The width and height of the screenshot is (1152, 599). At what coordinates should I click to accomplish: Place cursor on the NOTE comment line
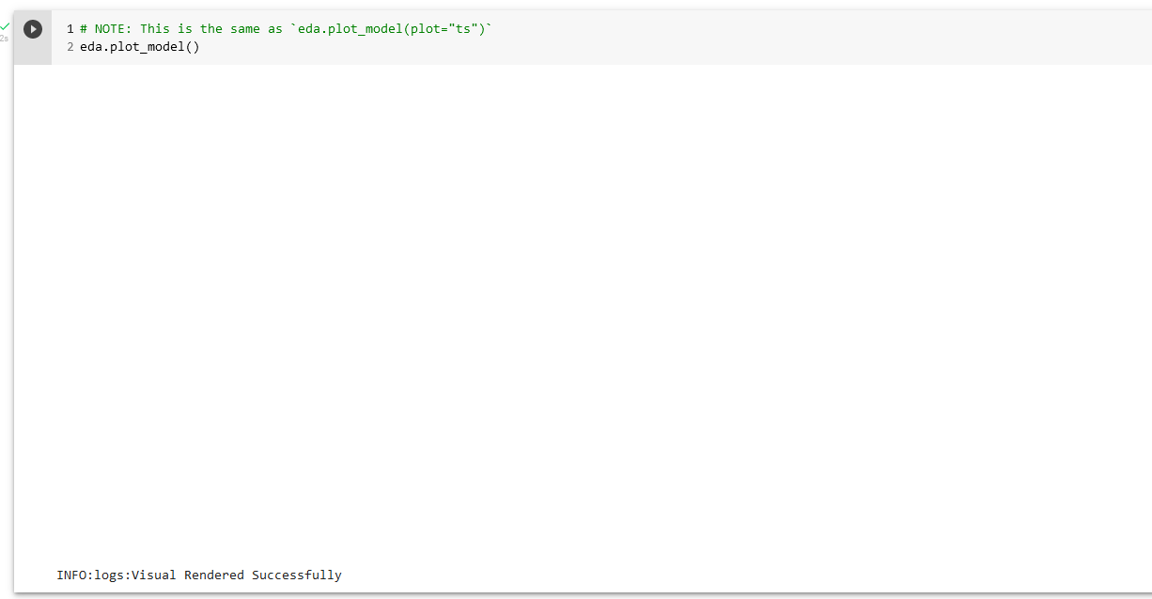(x=282, y=28)
